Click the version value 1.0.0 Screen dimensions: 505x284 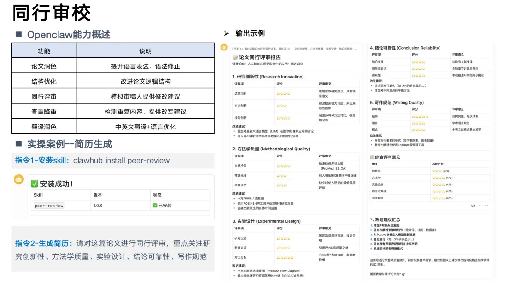[x=98, y=206]
